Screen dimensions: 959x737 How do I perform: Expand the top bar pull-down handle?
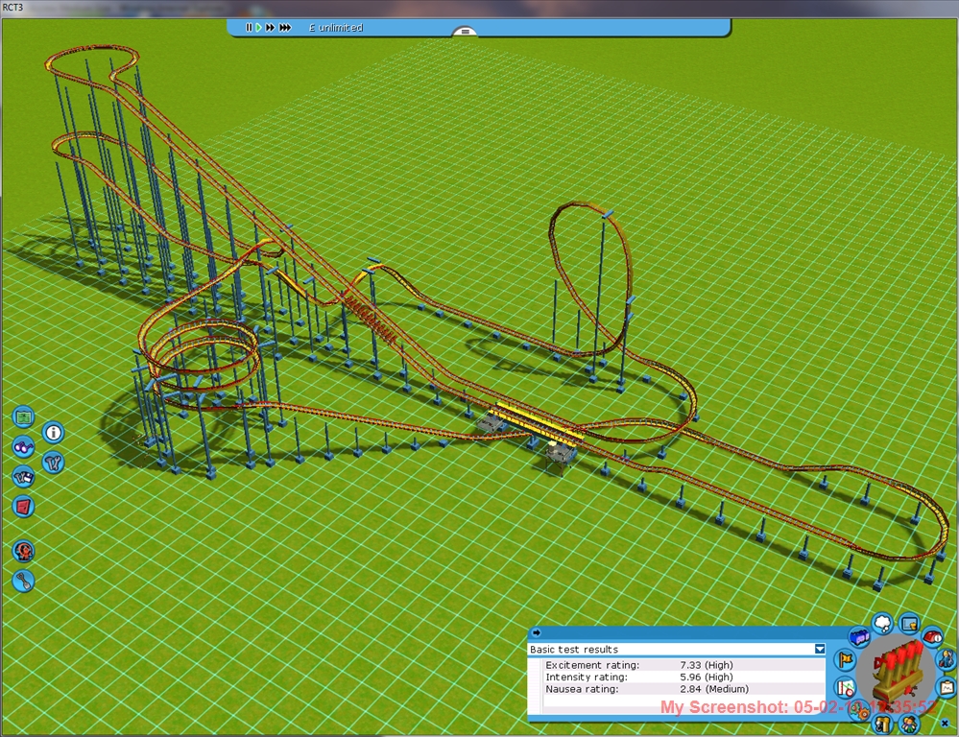click(x=465, y=32)
